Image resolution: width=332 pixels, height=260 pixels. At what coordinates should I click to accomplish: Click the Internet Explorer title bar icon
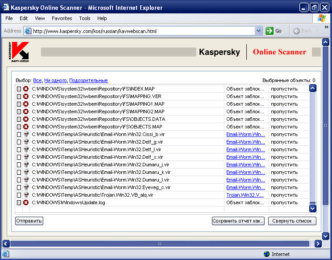[x=5, y=8]
